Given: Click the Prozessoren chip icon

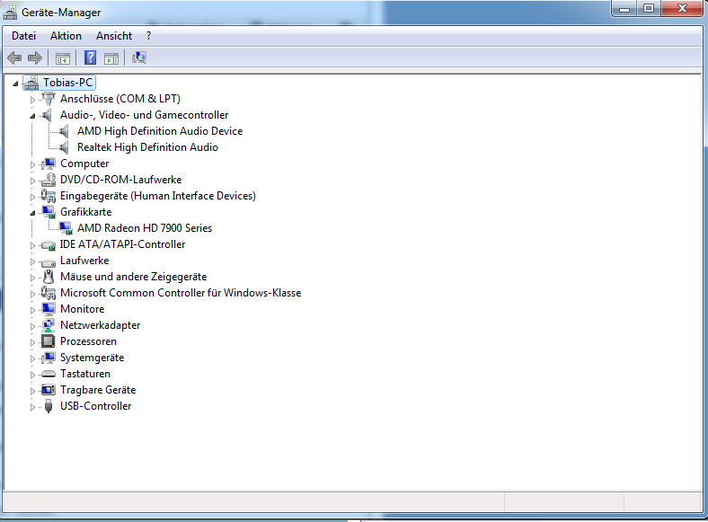Looking at the screenshot, I should pos(49,341).
